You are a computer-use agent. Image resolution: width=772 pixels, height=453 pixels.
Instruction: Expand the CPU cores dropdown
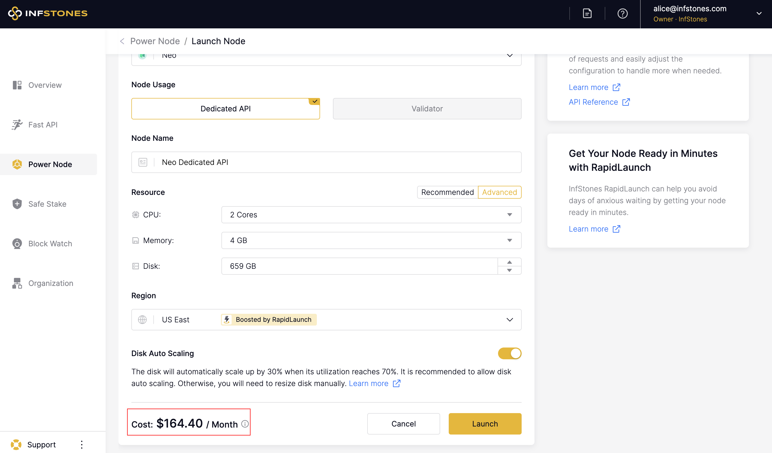click(x=371, y=214)
